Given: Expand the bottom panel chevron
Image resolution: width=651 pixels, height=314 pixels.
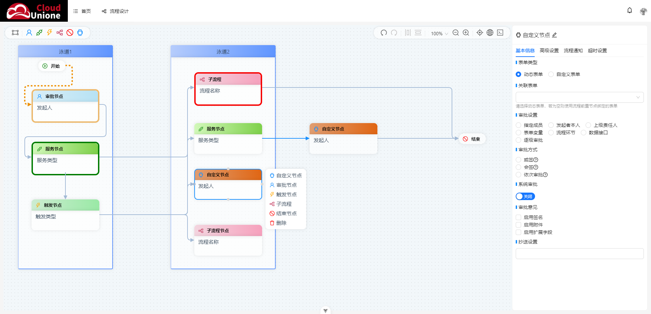Looking at the screenshot, I should [325, 311].
